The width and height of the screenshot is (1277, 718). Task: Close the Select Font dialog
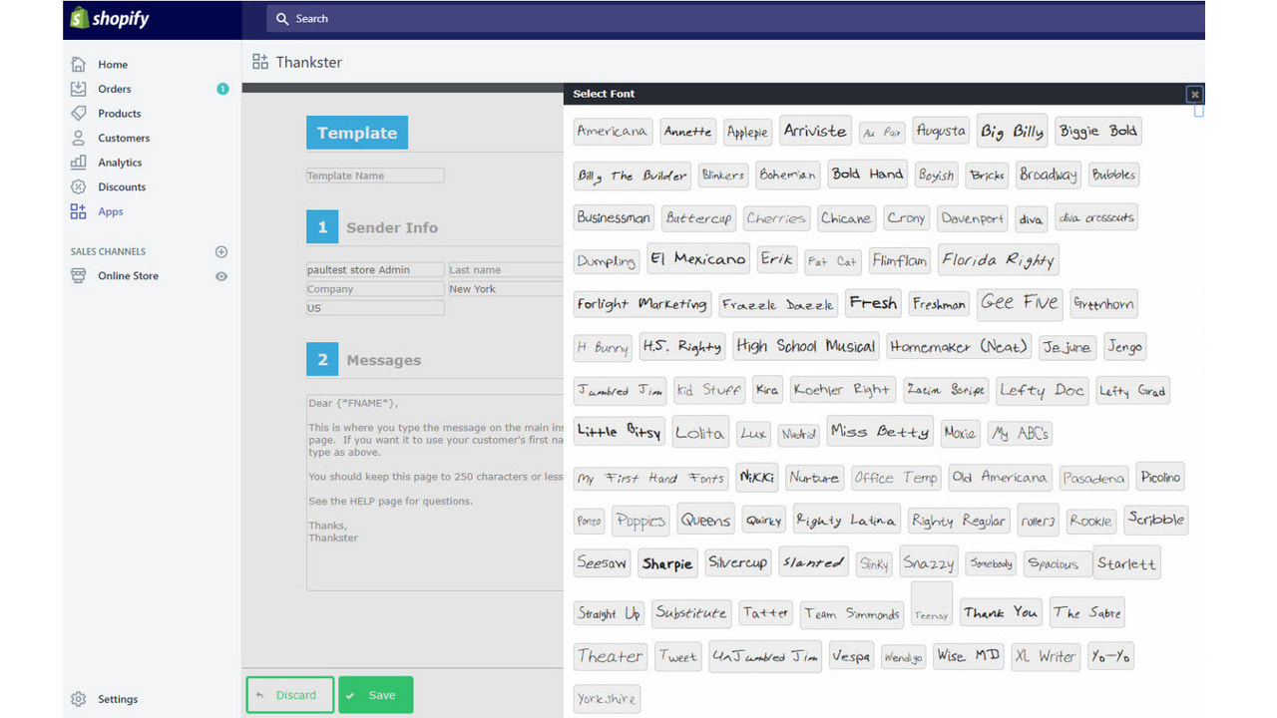tap(1194, 94)
